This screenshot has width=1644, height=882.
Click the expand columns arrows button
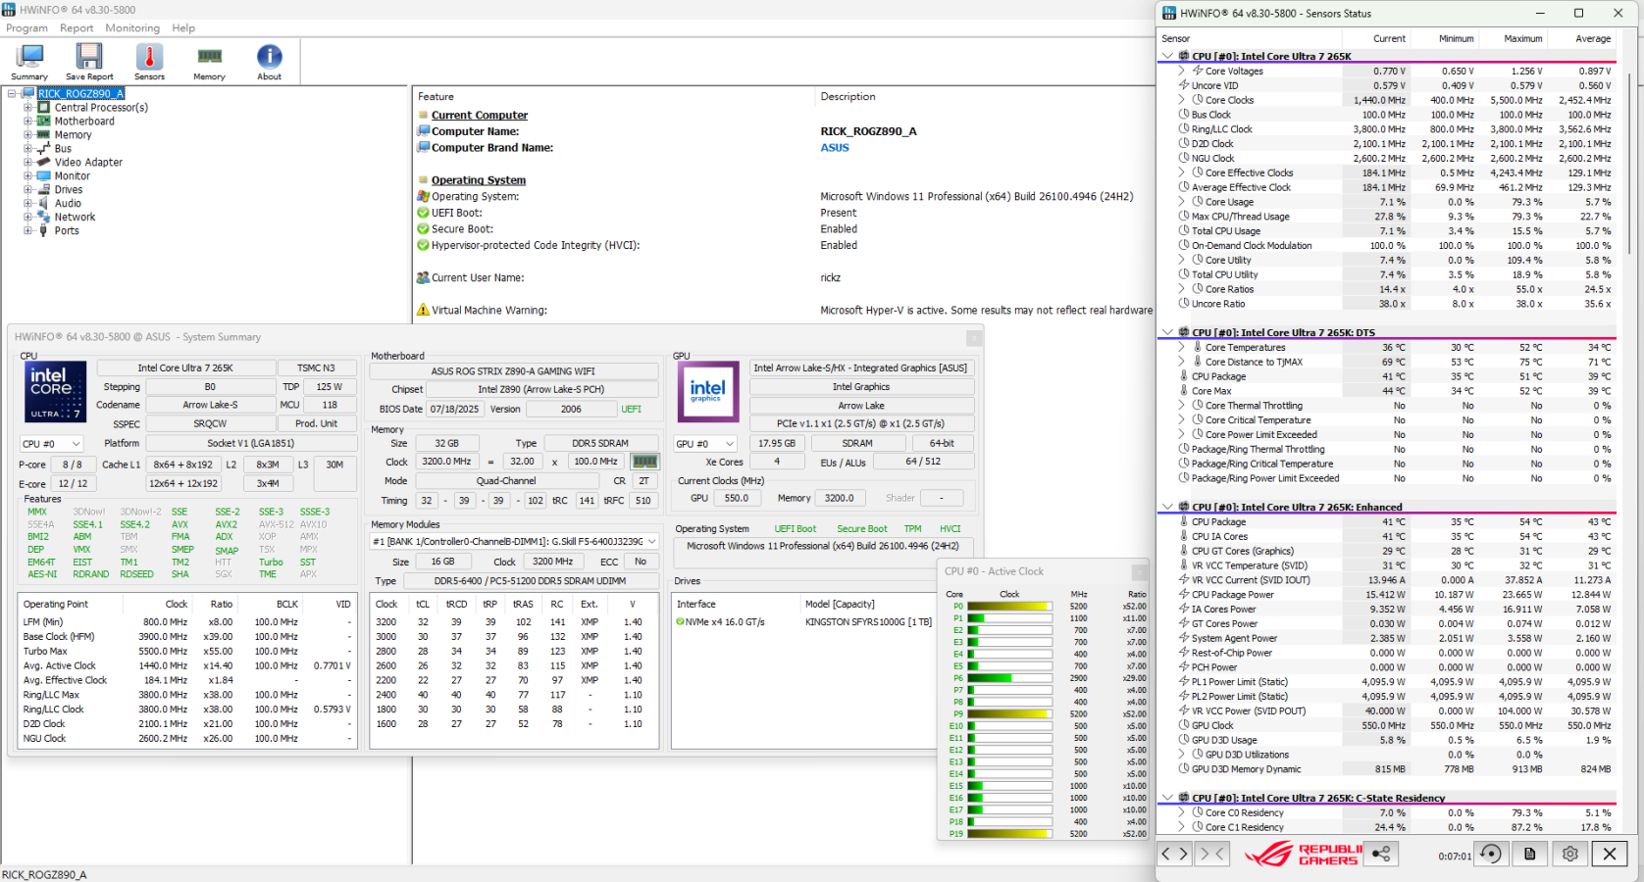(x=1174, y=854)
